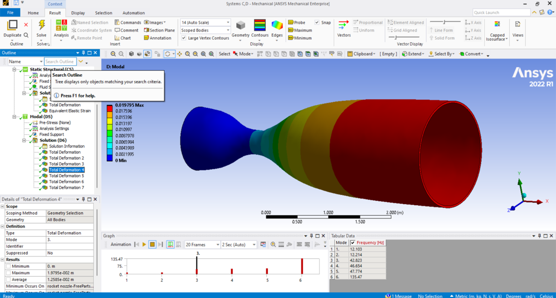This screenshot has height=298, width=556.
Task: Select Equivalent Elastic Strain in the tree
Action: tap(70, 111)
